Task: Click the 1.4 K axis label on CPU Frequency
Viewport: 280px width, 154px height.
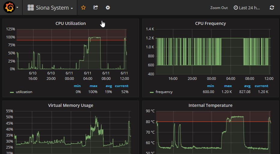Action: pos(150,29)
